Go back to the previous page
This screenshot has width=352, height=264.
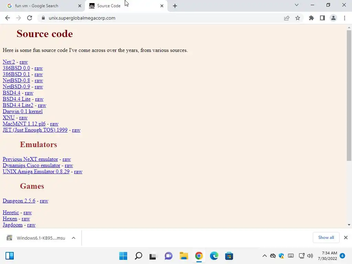point(8,18)
